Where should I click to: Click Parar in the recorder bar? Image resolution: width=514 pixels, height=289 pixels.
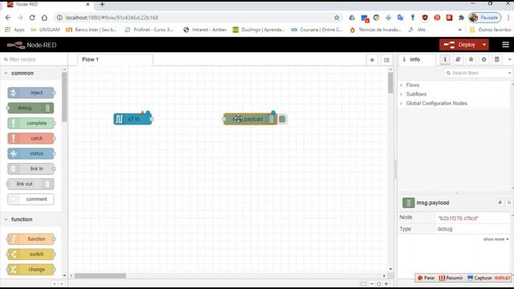click(426, 278)
